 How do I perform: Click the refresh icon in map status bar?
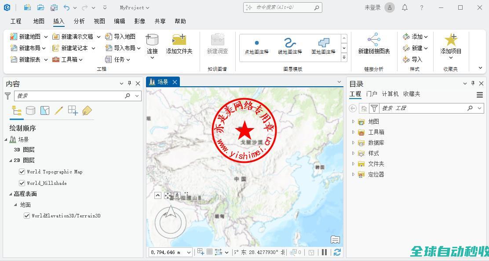click(337, 252)
